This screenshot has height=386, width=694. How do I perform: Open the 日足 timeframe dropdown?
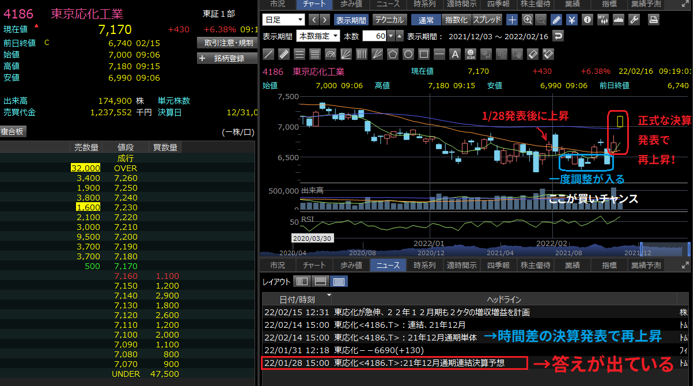pos(283,20)
